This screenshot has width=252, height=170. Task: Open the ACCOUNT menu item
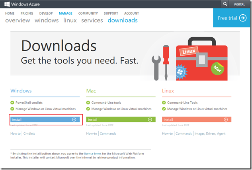click(131, 14)
